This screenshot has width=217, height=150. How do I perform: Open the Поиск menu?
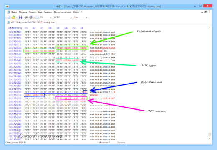click(x=32, y=12)
